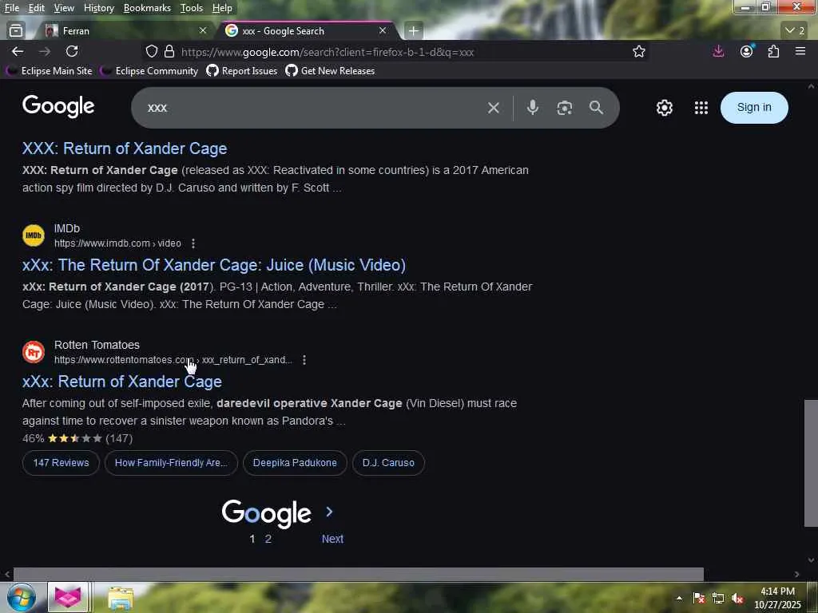This screenshot has height=613, width=818.
Task: Click the Sign in button
Action: pos(754,108)
